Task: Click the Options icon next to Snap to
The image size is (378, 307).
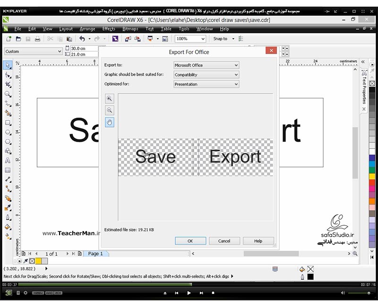Action: [241, 39]
